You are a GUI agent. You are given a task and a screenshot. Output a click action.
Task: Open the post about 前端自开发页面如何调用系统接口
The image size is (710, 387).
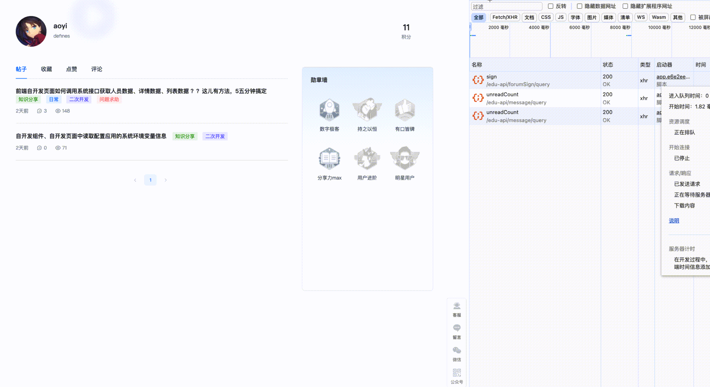click(x=141, y=91)
